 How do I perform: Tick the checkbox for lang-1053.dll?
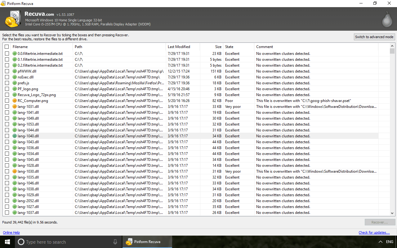pyautogui.click(x=7, y=124)
